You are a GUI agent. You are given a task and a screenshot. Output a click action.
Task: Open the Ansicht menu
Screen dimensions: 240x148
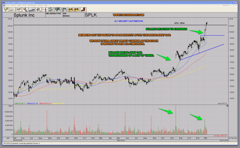click(x=13, y=5)
